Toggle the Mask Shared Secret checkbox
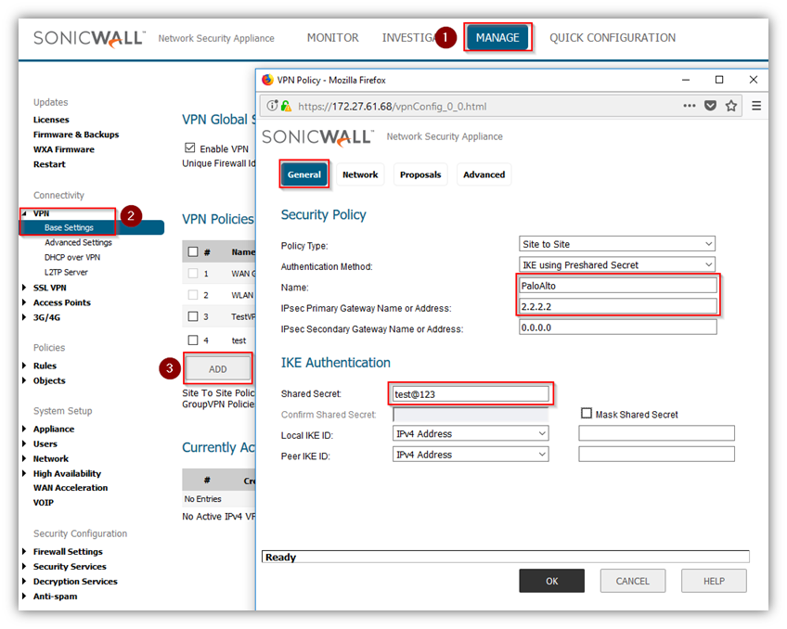This screenshot has width=787, height=629. pos(587,414)
